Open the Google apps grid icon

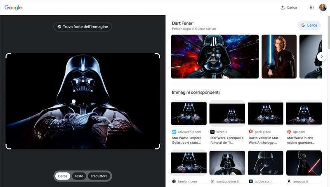pyautogui.click(x=312, y=7)
